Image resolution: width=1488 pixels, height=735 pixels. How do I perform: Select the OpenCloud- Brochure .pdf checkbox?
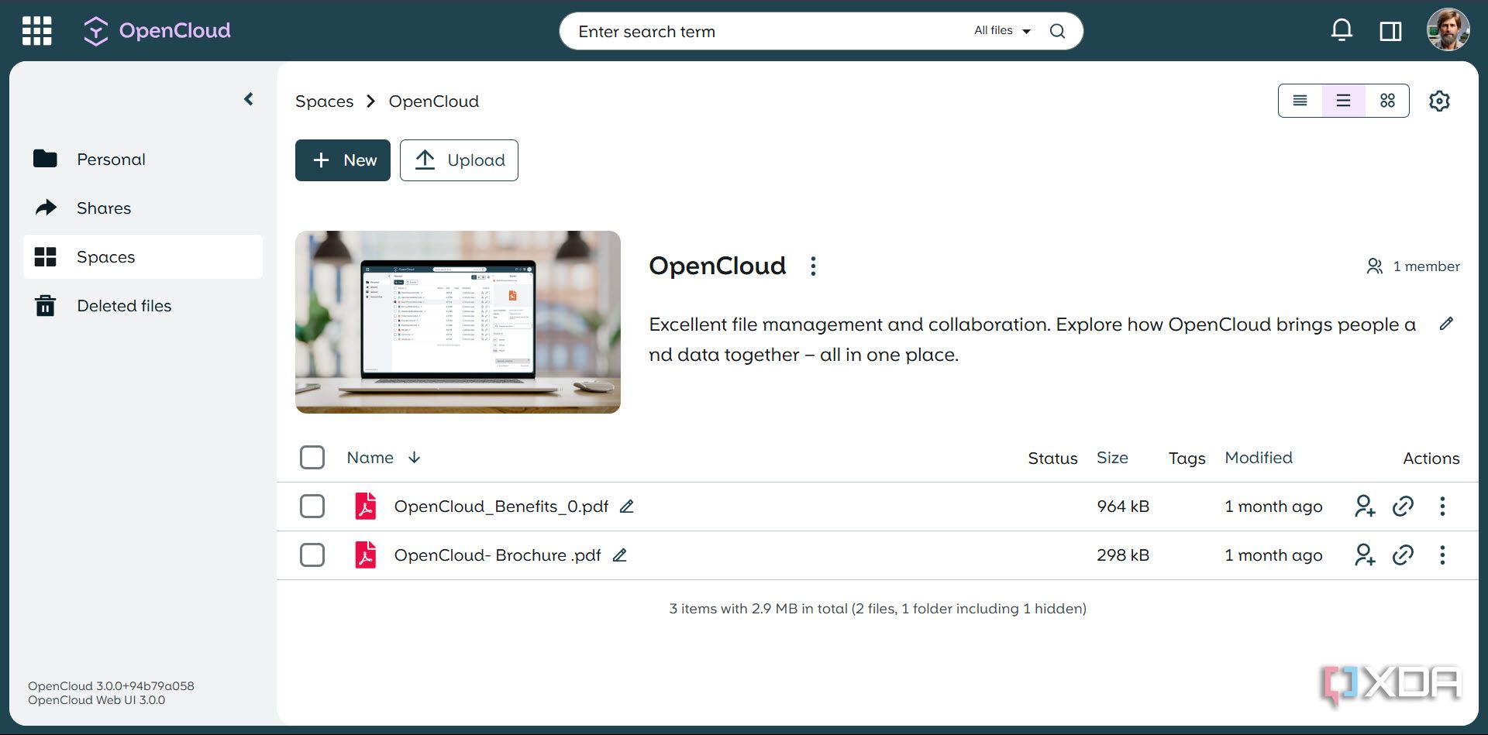312,555
